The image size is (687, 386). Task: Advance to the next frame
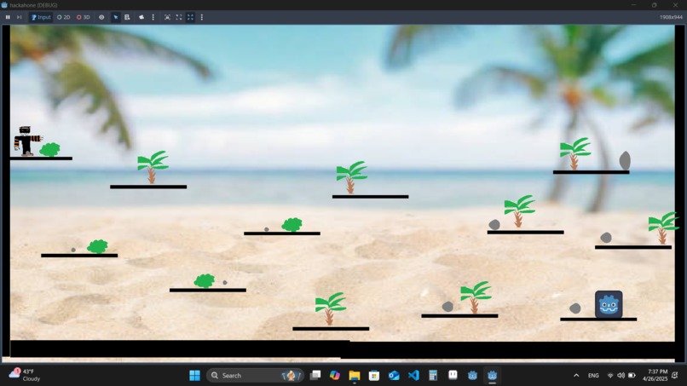pos(20,17)
